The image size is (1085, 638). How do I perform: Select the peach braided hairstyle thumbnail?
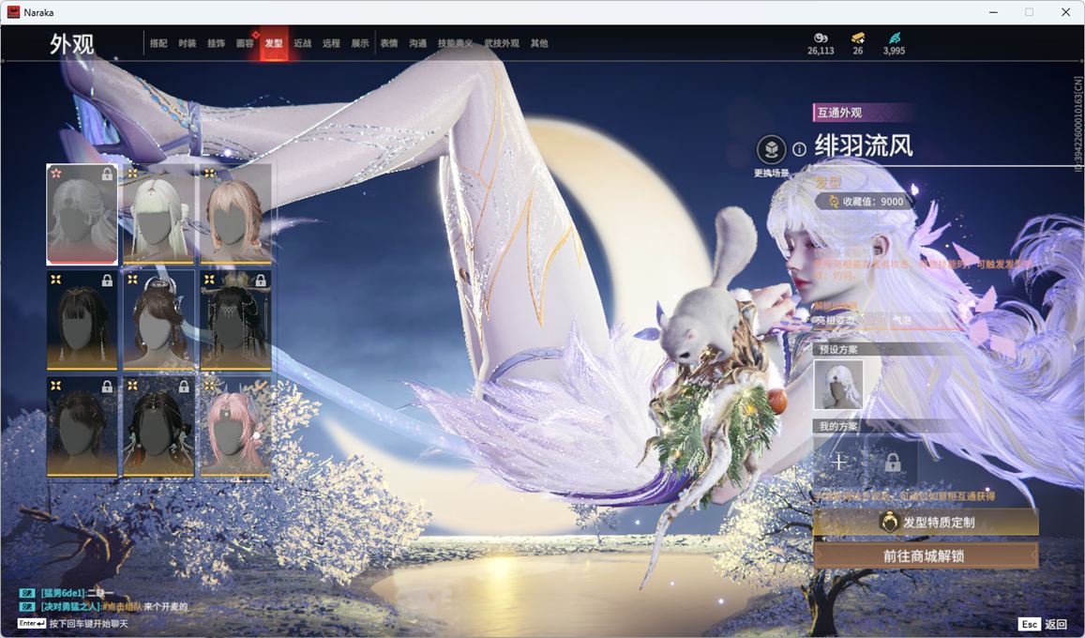(235, 214)
